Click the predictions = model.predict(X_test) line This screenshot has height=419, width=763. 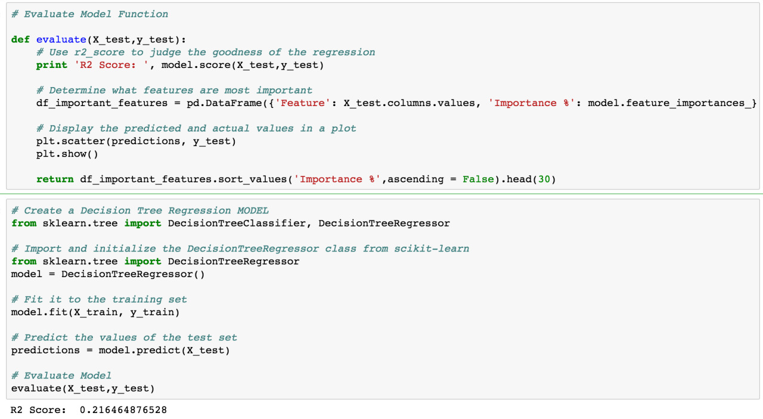120,350
